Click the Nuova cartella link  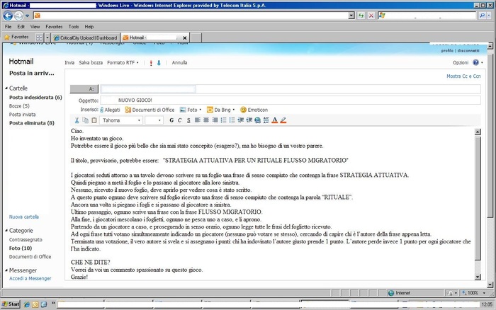pyautogui.click(x=23, y=217)
